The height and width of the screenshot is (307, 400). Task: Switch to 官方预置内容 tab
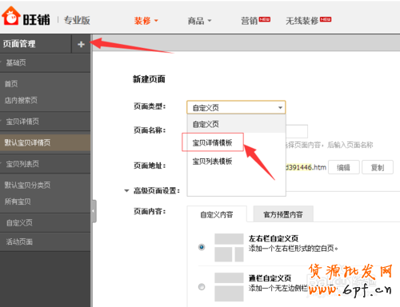283,214
